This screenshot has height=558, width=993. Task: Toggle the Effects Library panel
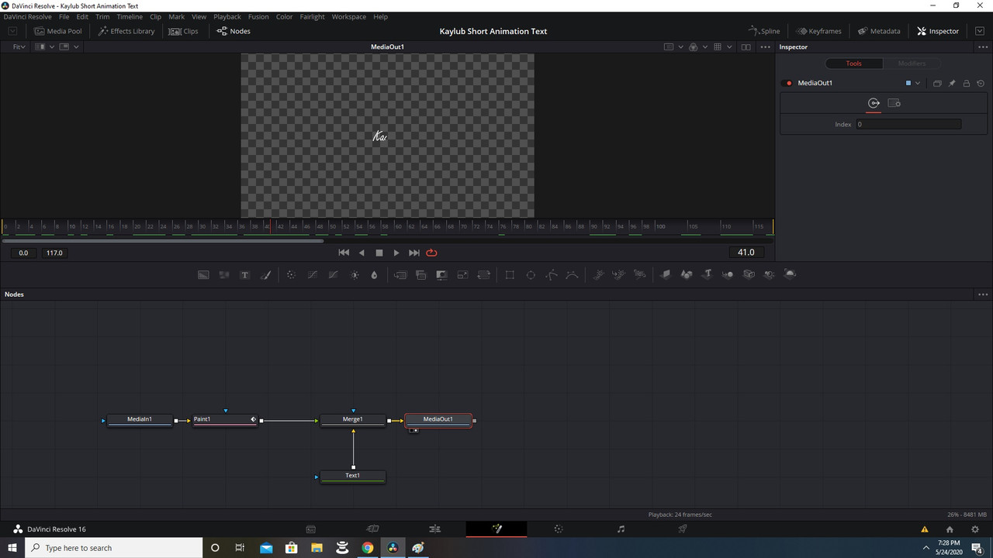tap(126, 31)
